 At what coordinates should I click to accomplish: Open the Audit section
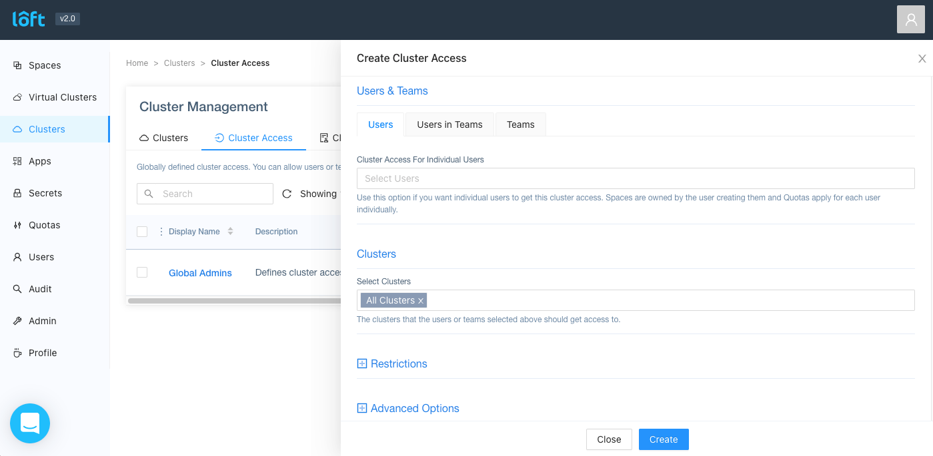click(41, 289)
